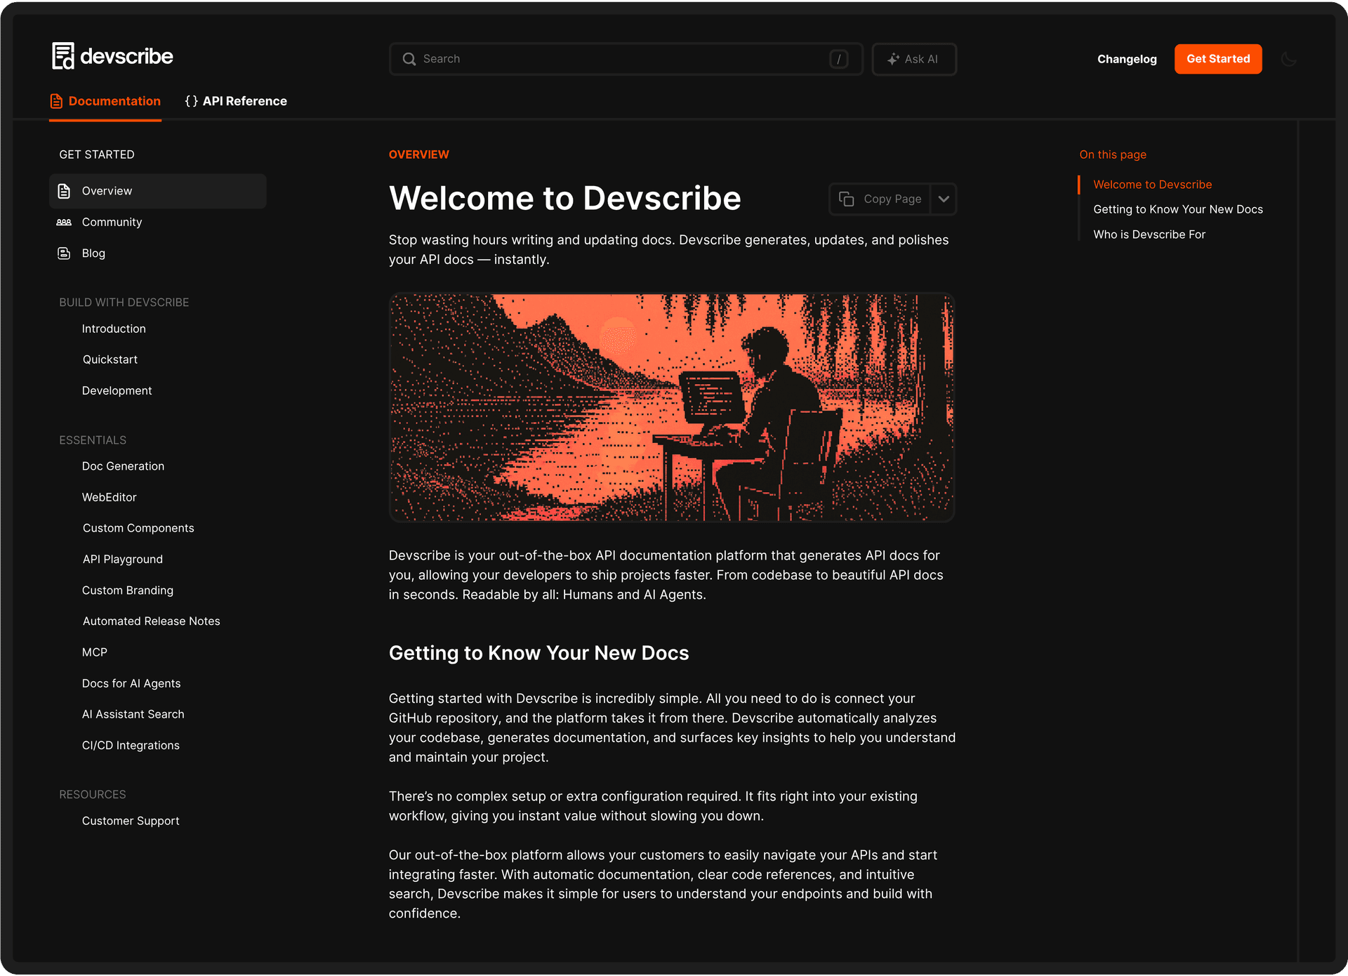Open the Changelog link

[1126, 59]
